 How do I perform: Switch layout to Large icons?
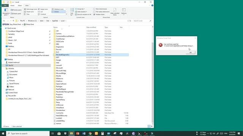[x=43, y=9]
